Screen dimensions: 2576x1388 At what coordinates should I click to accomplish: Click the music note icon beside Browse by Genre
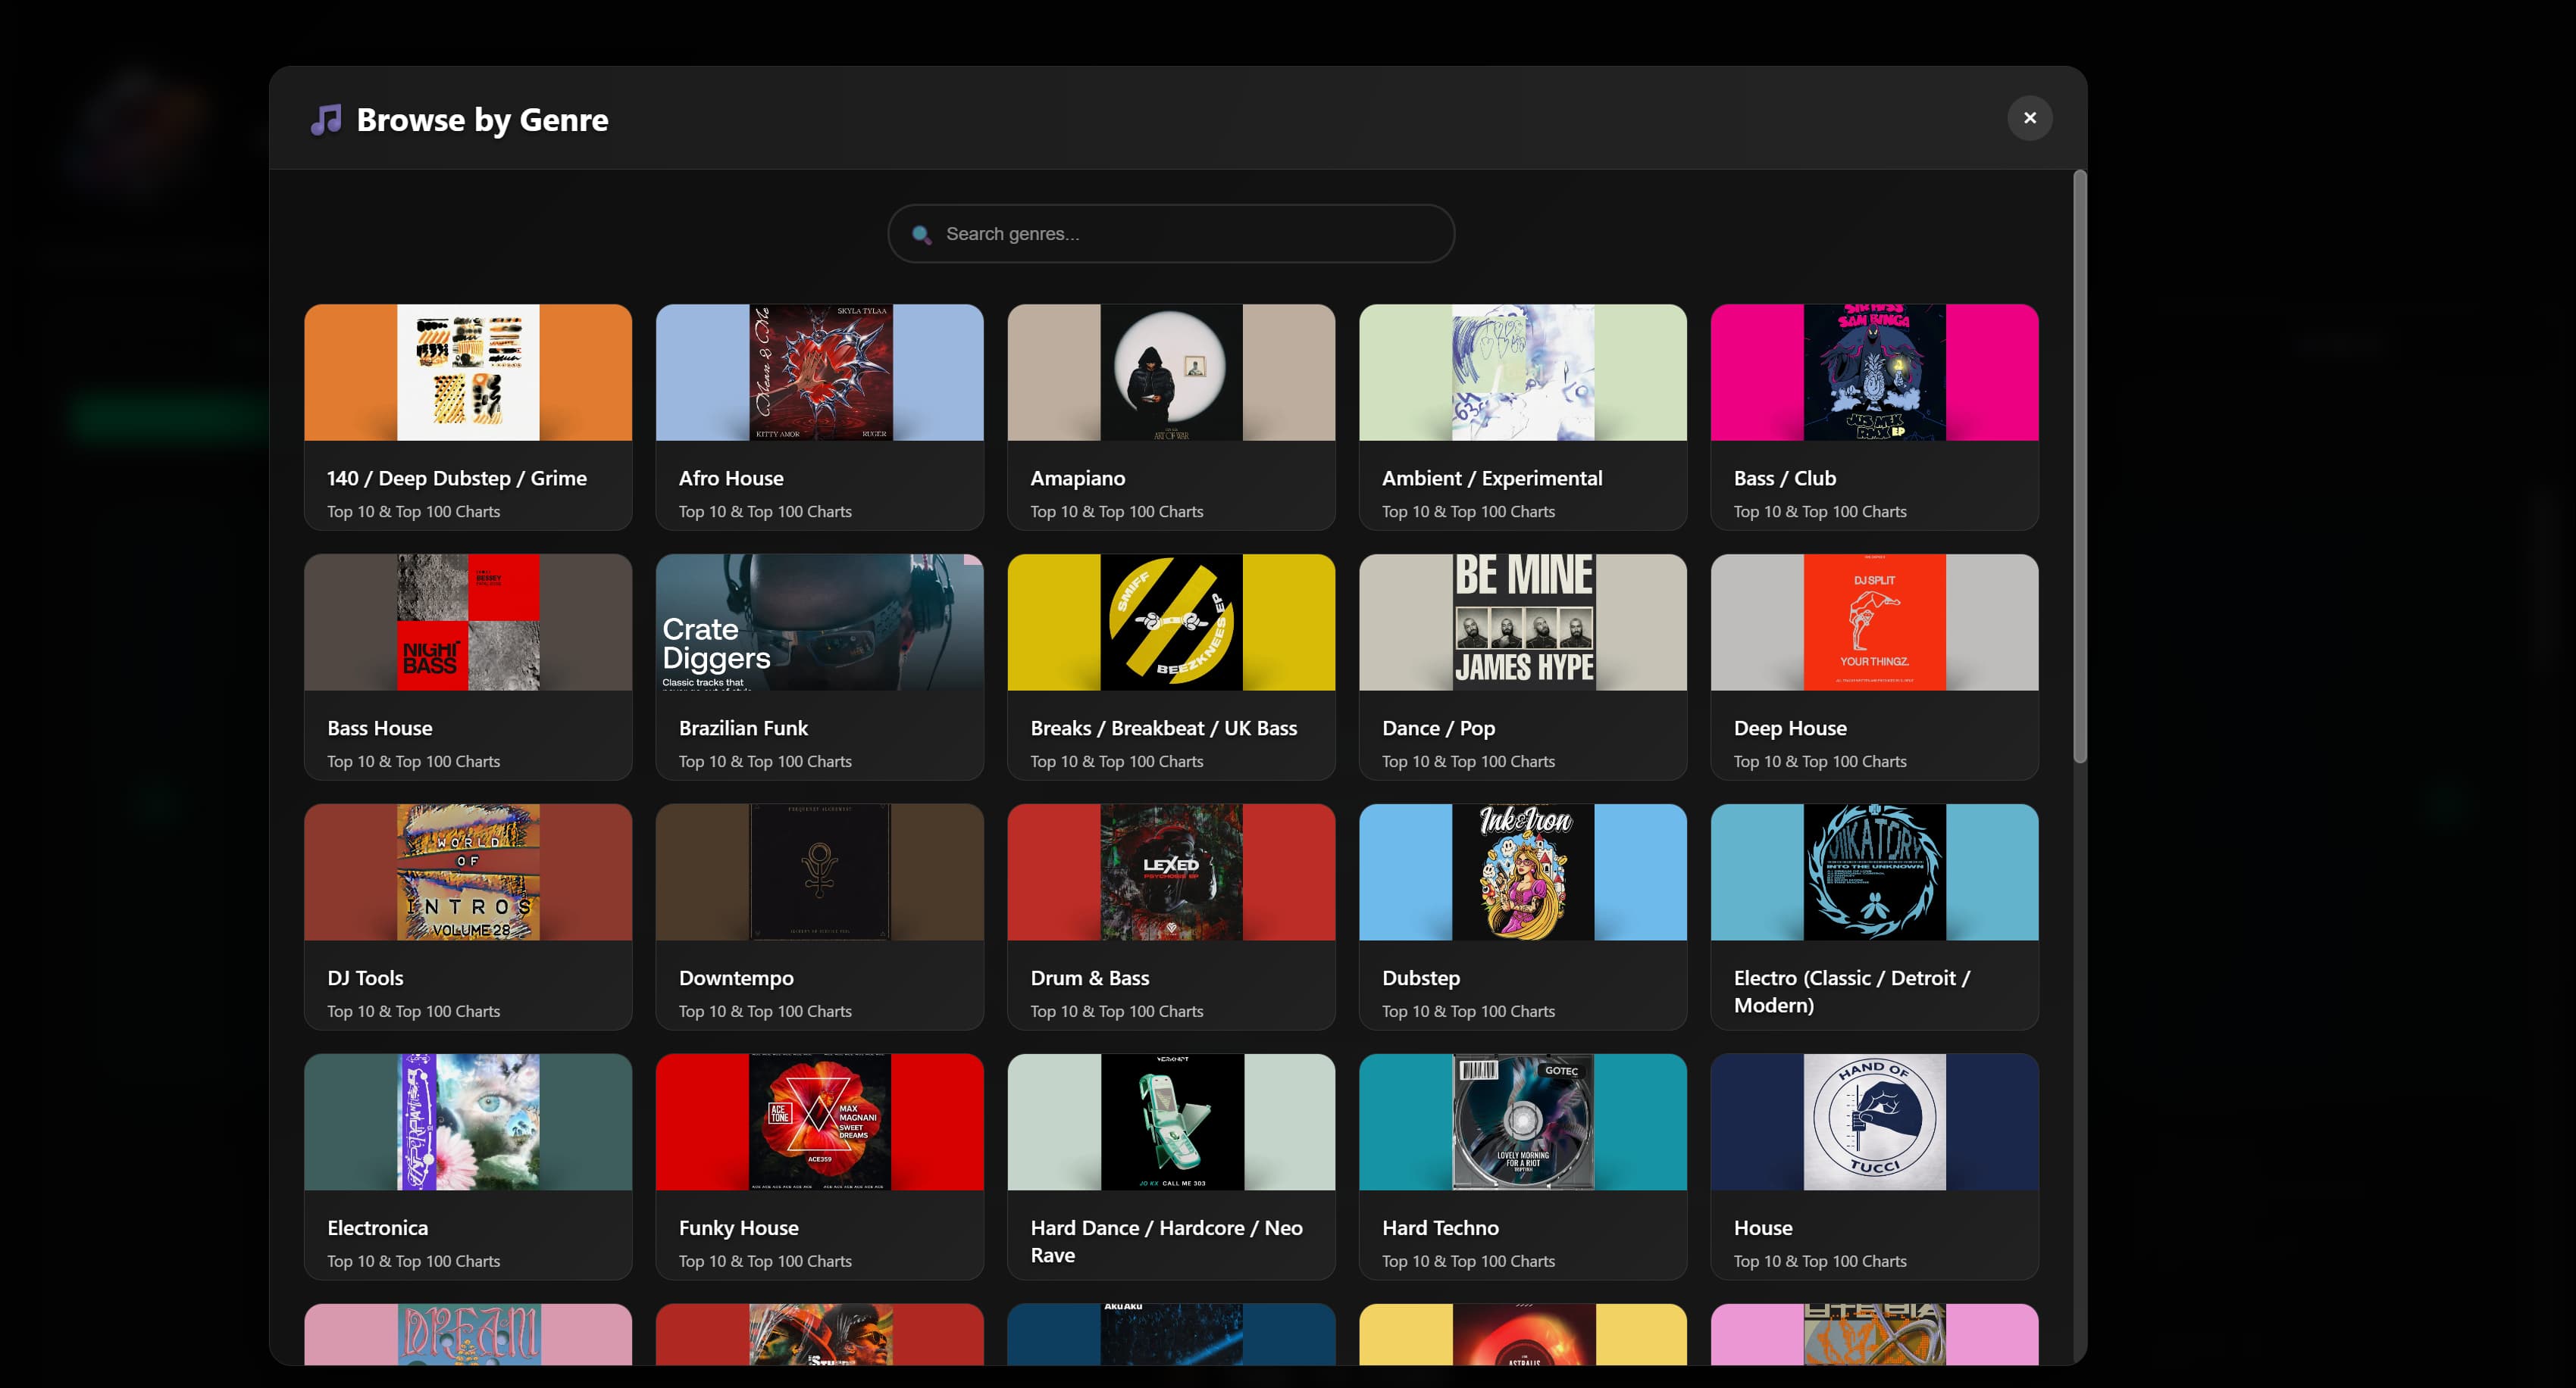point(326,120)
